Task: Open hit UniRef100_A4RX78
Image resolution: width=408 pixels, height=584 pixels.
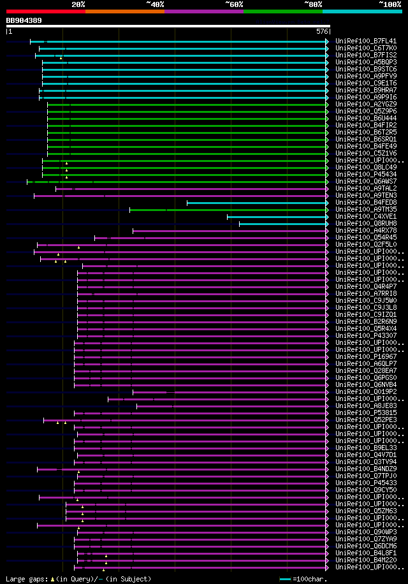Action: (366, 231)
